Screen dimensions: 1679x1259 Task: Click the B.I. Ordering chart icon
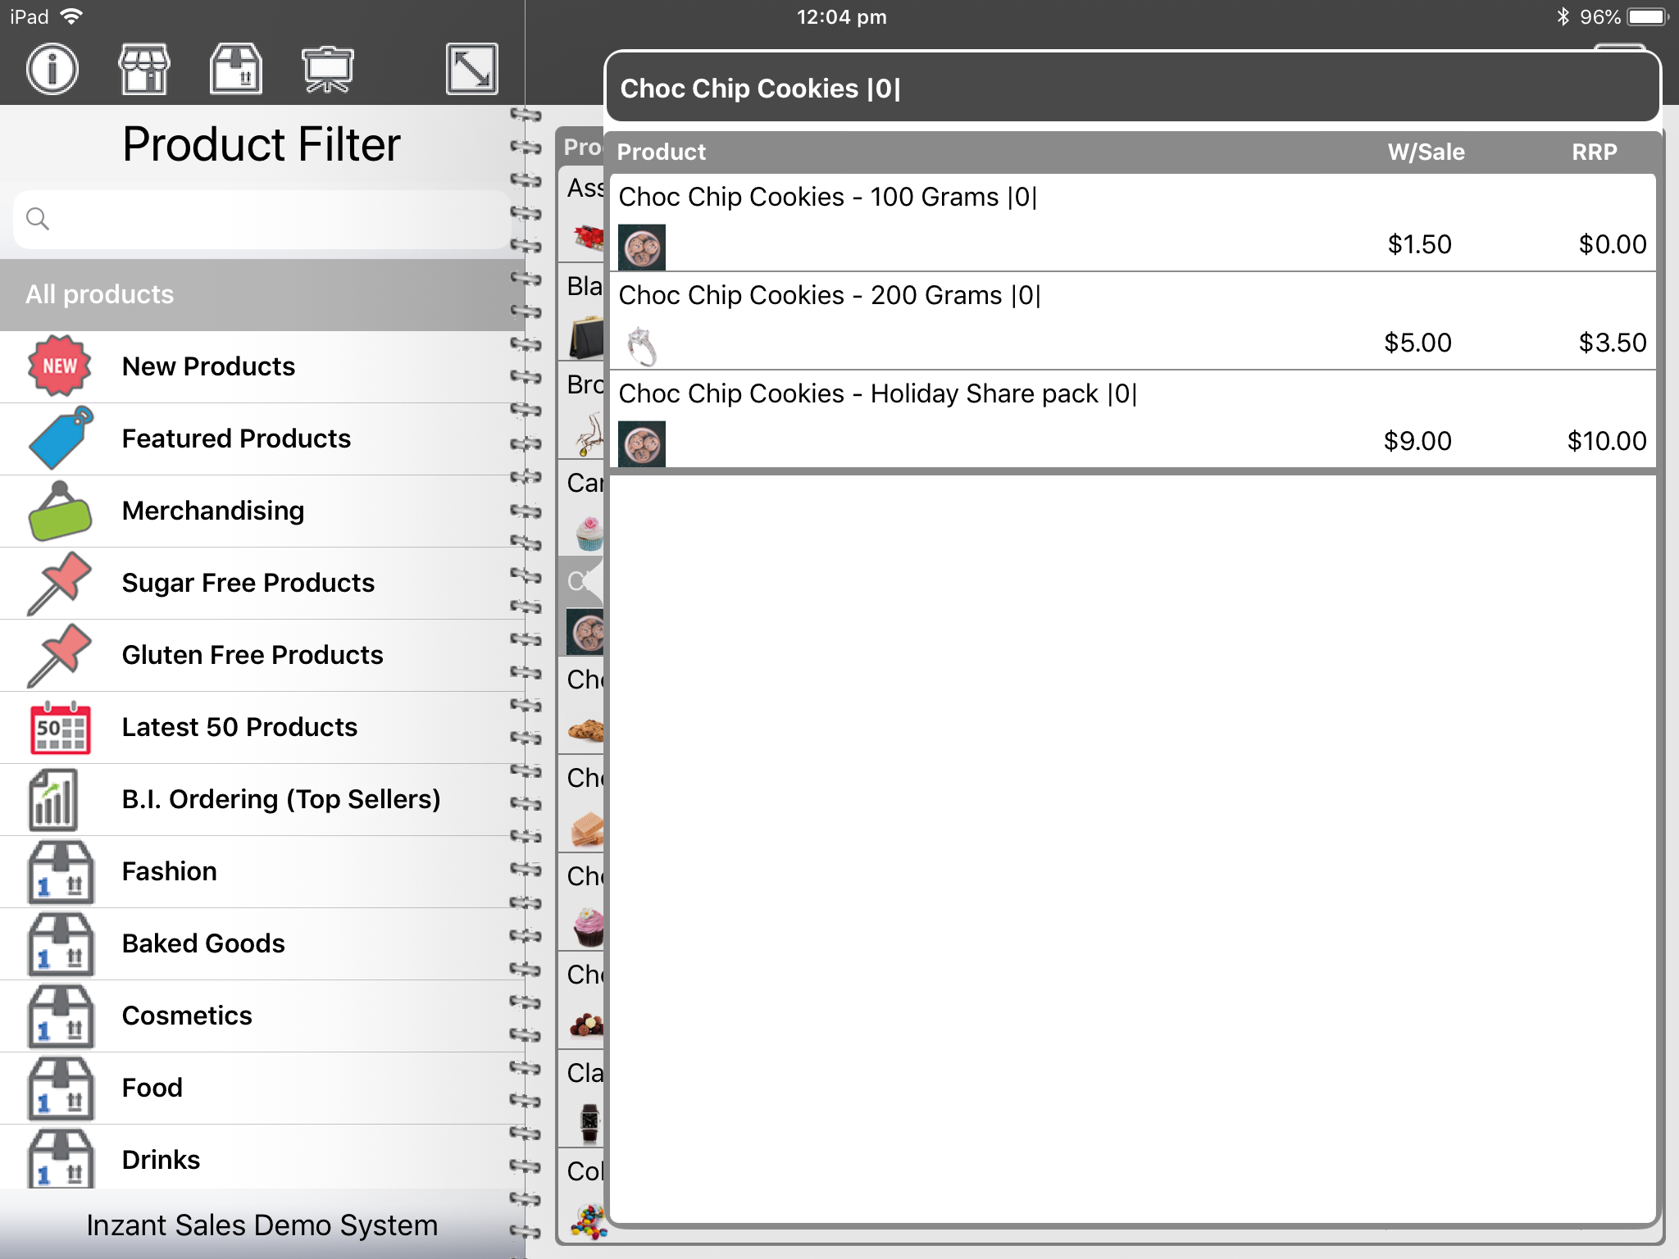pos(54,799)
